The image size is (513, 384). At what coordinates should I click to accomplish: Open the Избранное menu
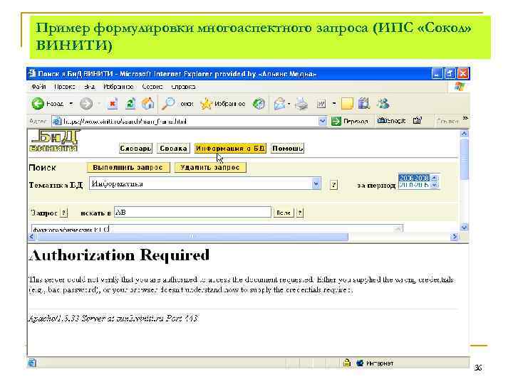(118, 87)
